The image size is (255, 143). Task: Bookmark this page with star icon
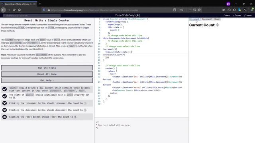pyautogui.click(x=199, y=10)
